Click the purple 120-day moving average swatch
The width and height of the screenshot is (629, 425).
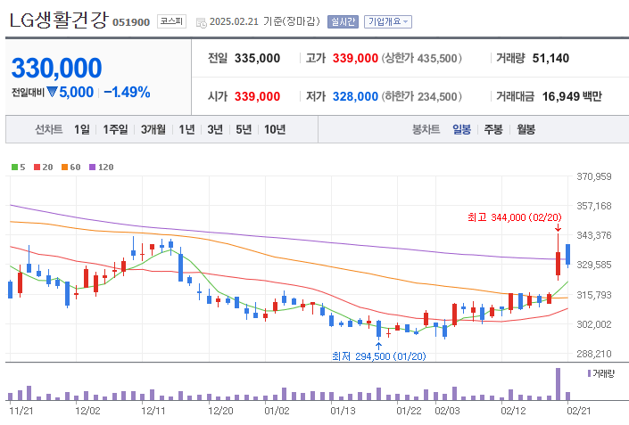[92, 167]
